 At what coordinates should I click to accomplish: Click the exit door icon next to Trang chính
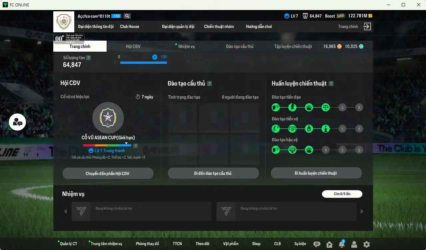tap(367, 27)
